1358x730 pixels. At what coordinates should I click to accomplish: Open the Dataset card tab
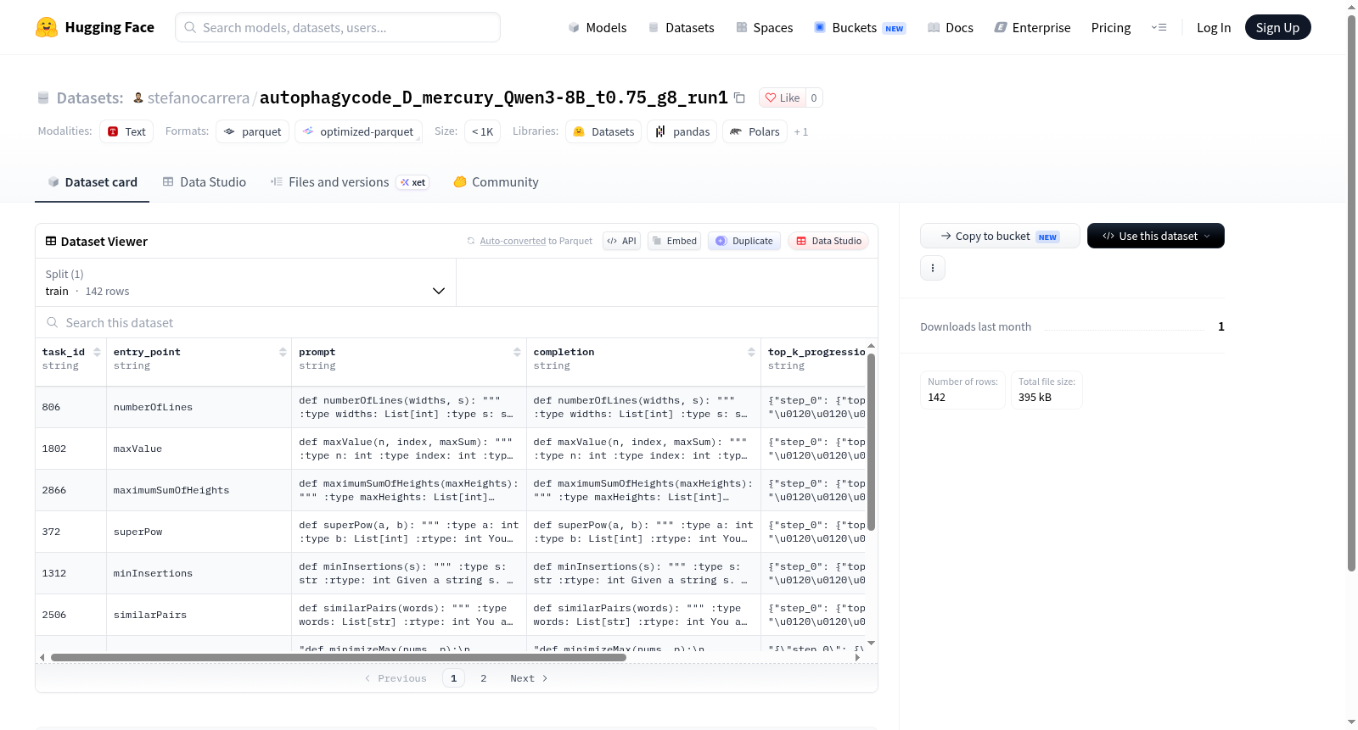click(92, 181)
